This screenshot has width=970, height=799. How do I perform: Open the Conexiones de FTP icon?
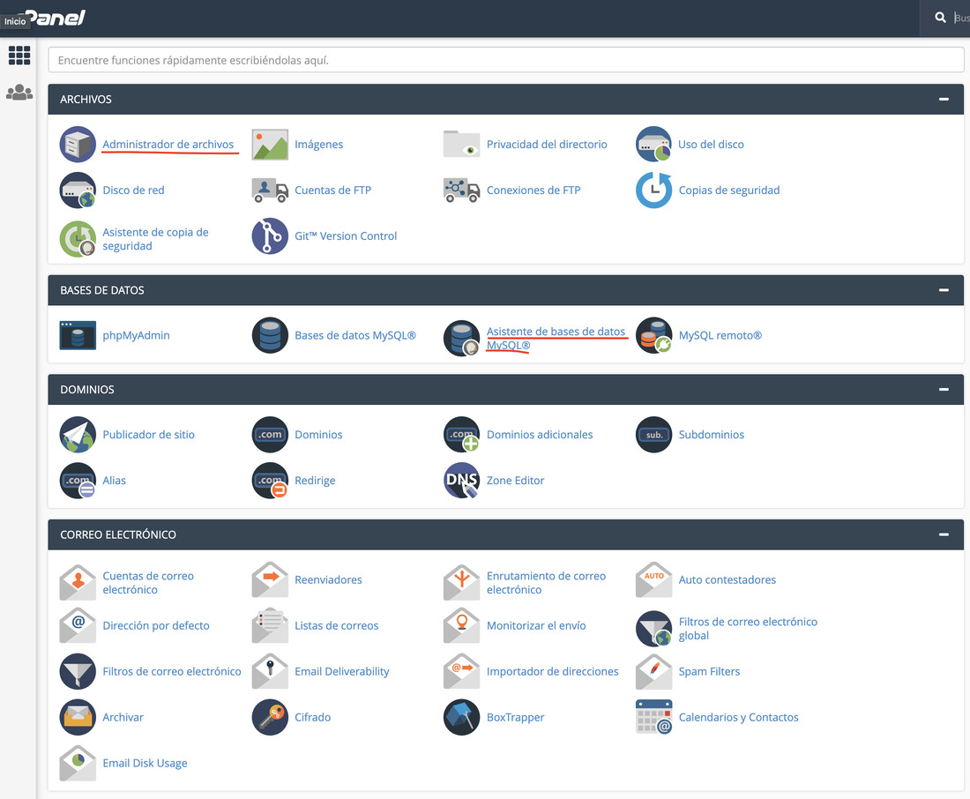pos(461,190)
